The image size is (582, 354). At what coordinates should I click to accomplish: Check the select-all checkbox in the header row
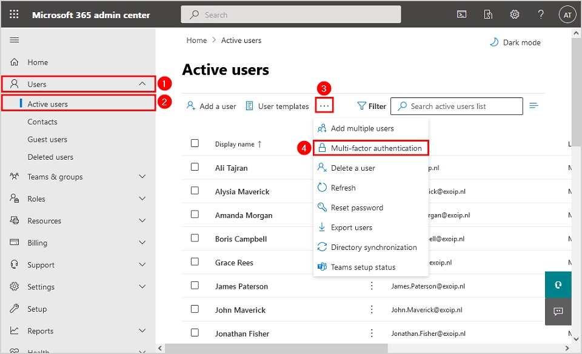tap(195, 144)
